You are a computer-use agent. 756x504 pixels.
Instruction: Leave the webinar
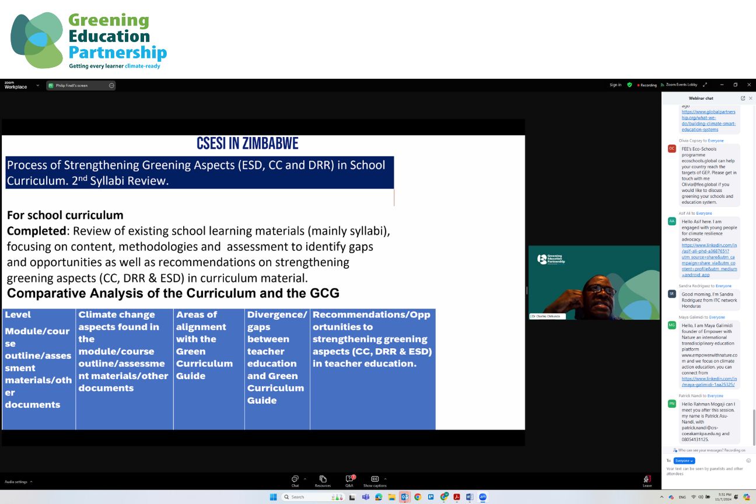click(x=647, y=480)
